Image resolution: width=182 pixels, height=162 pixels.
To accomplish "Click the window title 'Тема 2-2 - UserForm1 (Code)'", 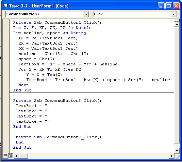I will 39,6.
